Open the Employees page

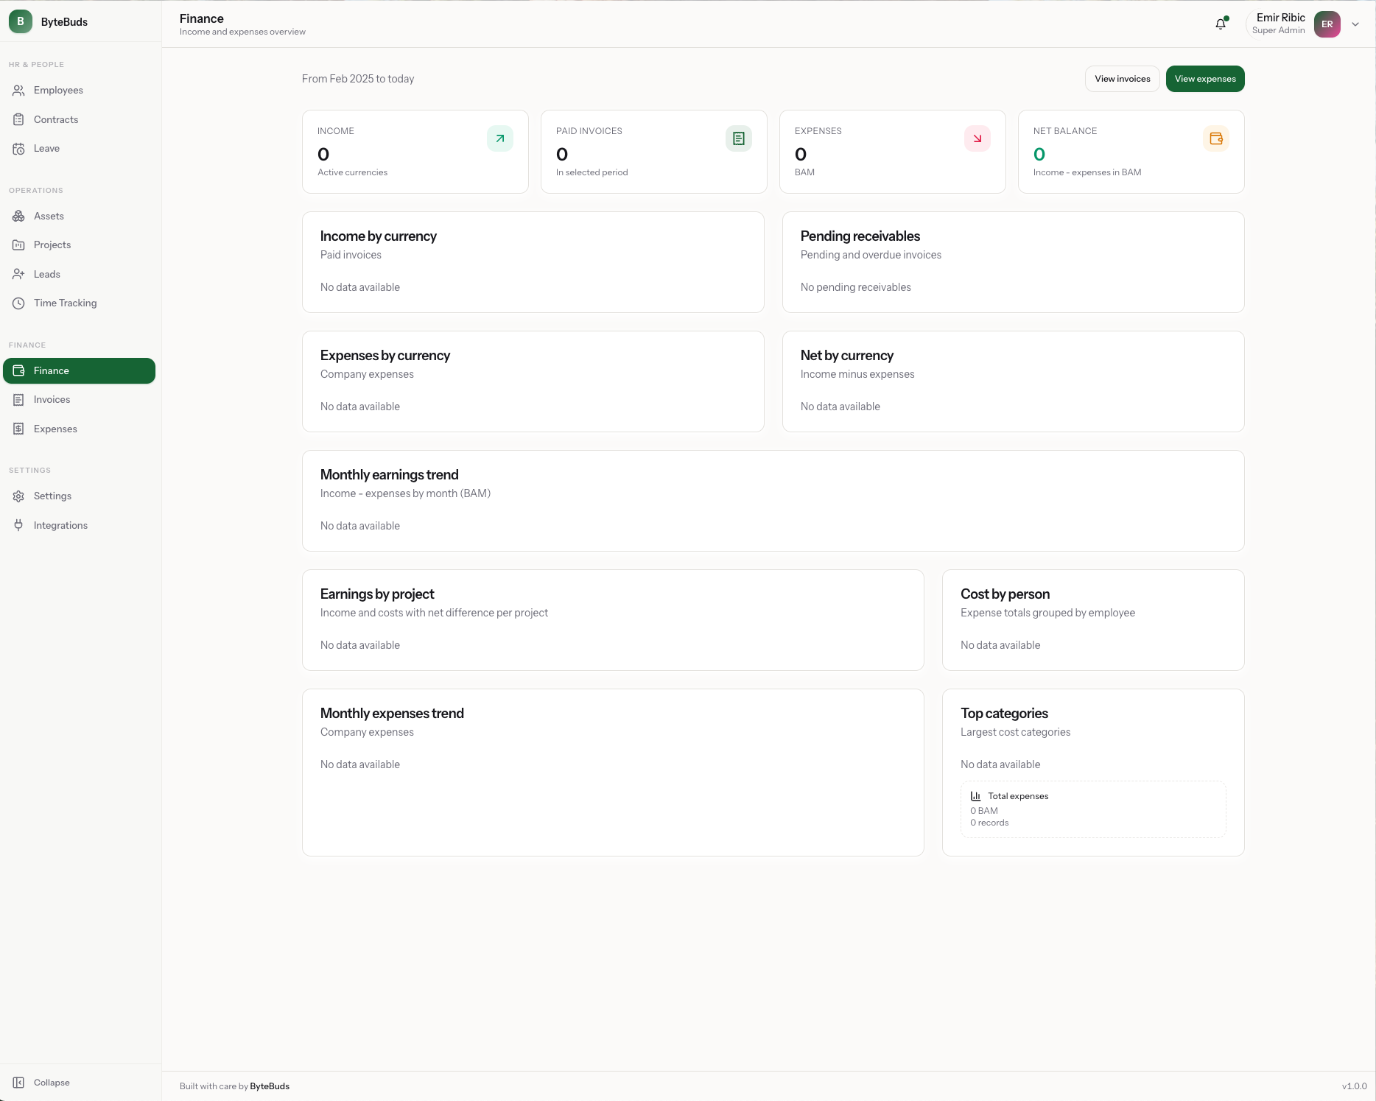tap(58, 90)
